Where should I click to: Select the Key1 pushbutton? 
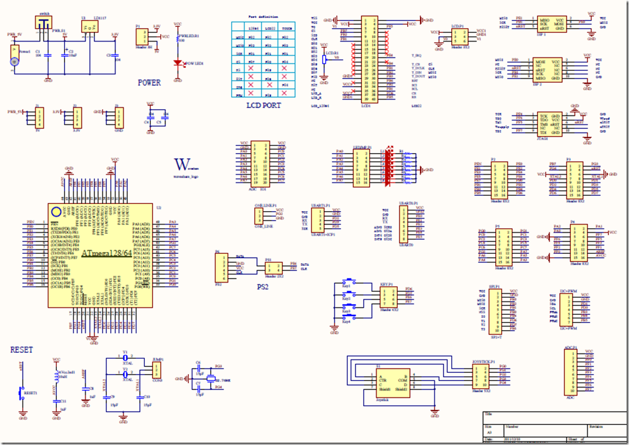click(349, 281)
